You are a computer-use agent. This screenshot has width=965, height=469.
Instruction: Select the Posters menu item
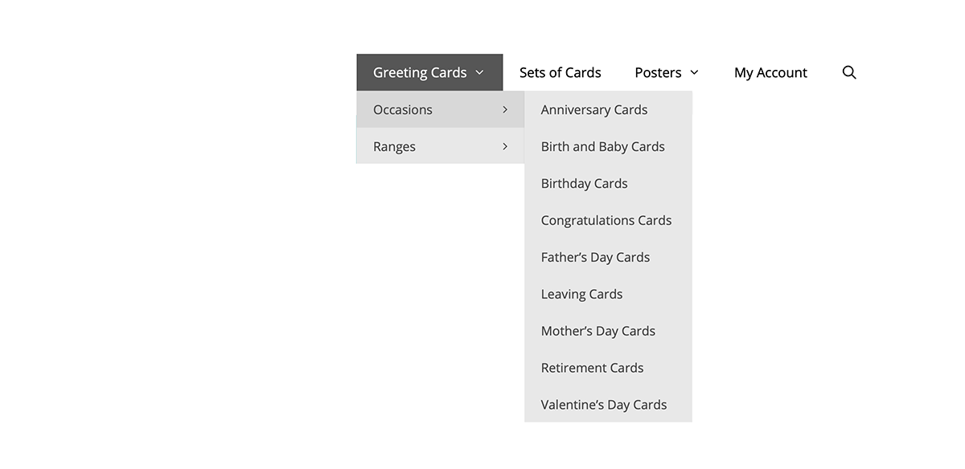click(658, 72)
